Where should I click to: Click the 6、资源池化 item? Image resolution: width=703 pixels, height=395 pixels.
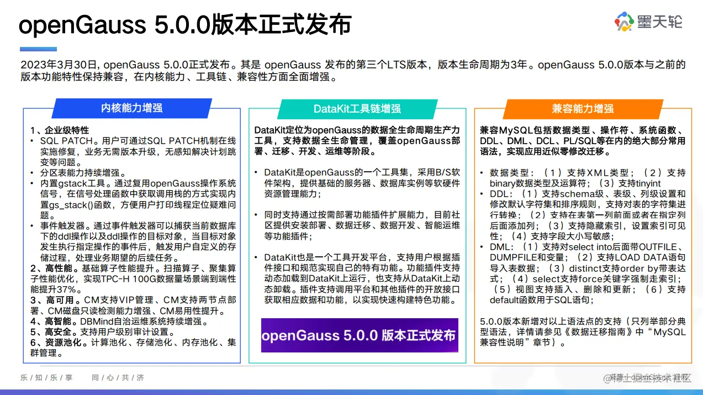click(x=133, y=347)
